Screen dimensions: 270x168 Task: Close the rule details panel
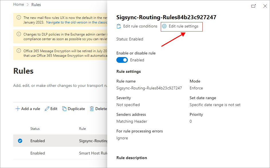point(265,6)
